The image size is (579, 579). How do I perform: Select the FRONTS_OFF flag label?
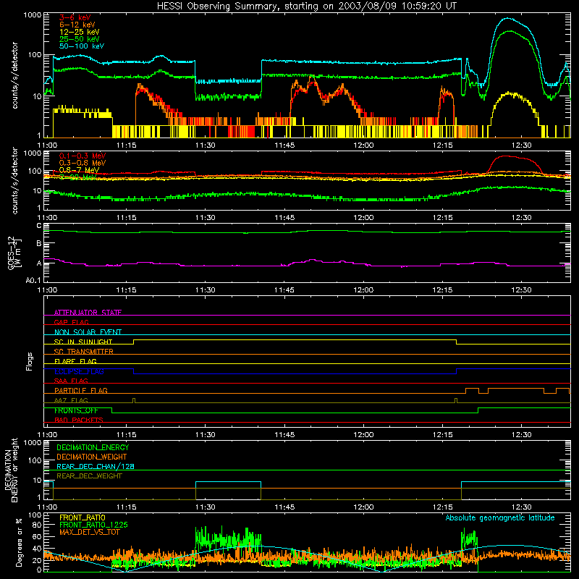(76, 410)
